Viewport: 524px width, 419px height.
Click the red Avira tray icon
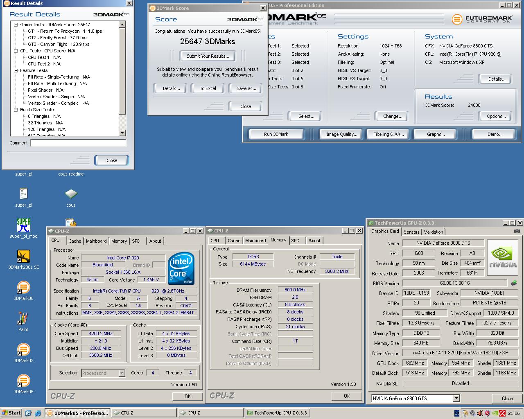pyautogui.click(x=502, y=413)
